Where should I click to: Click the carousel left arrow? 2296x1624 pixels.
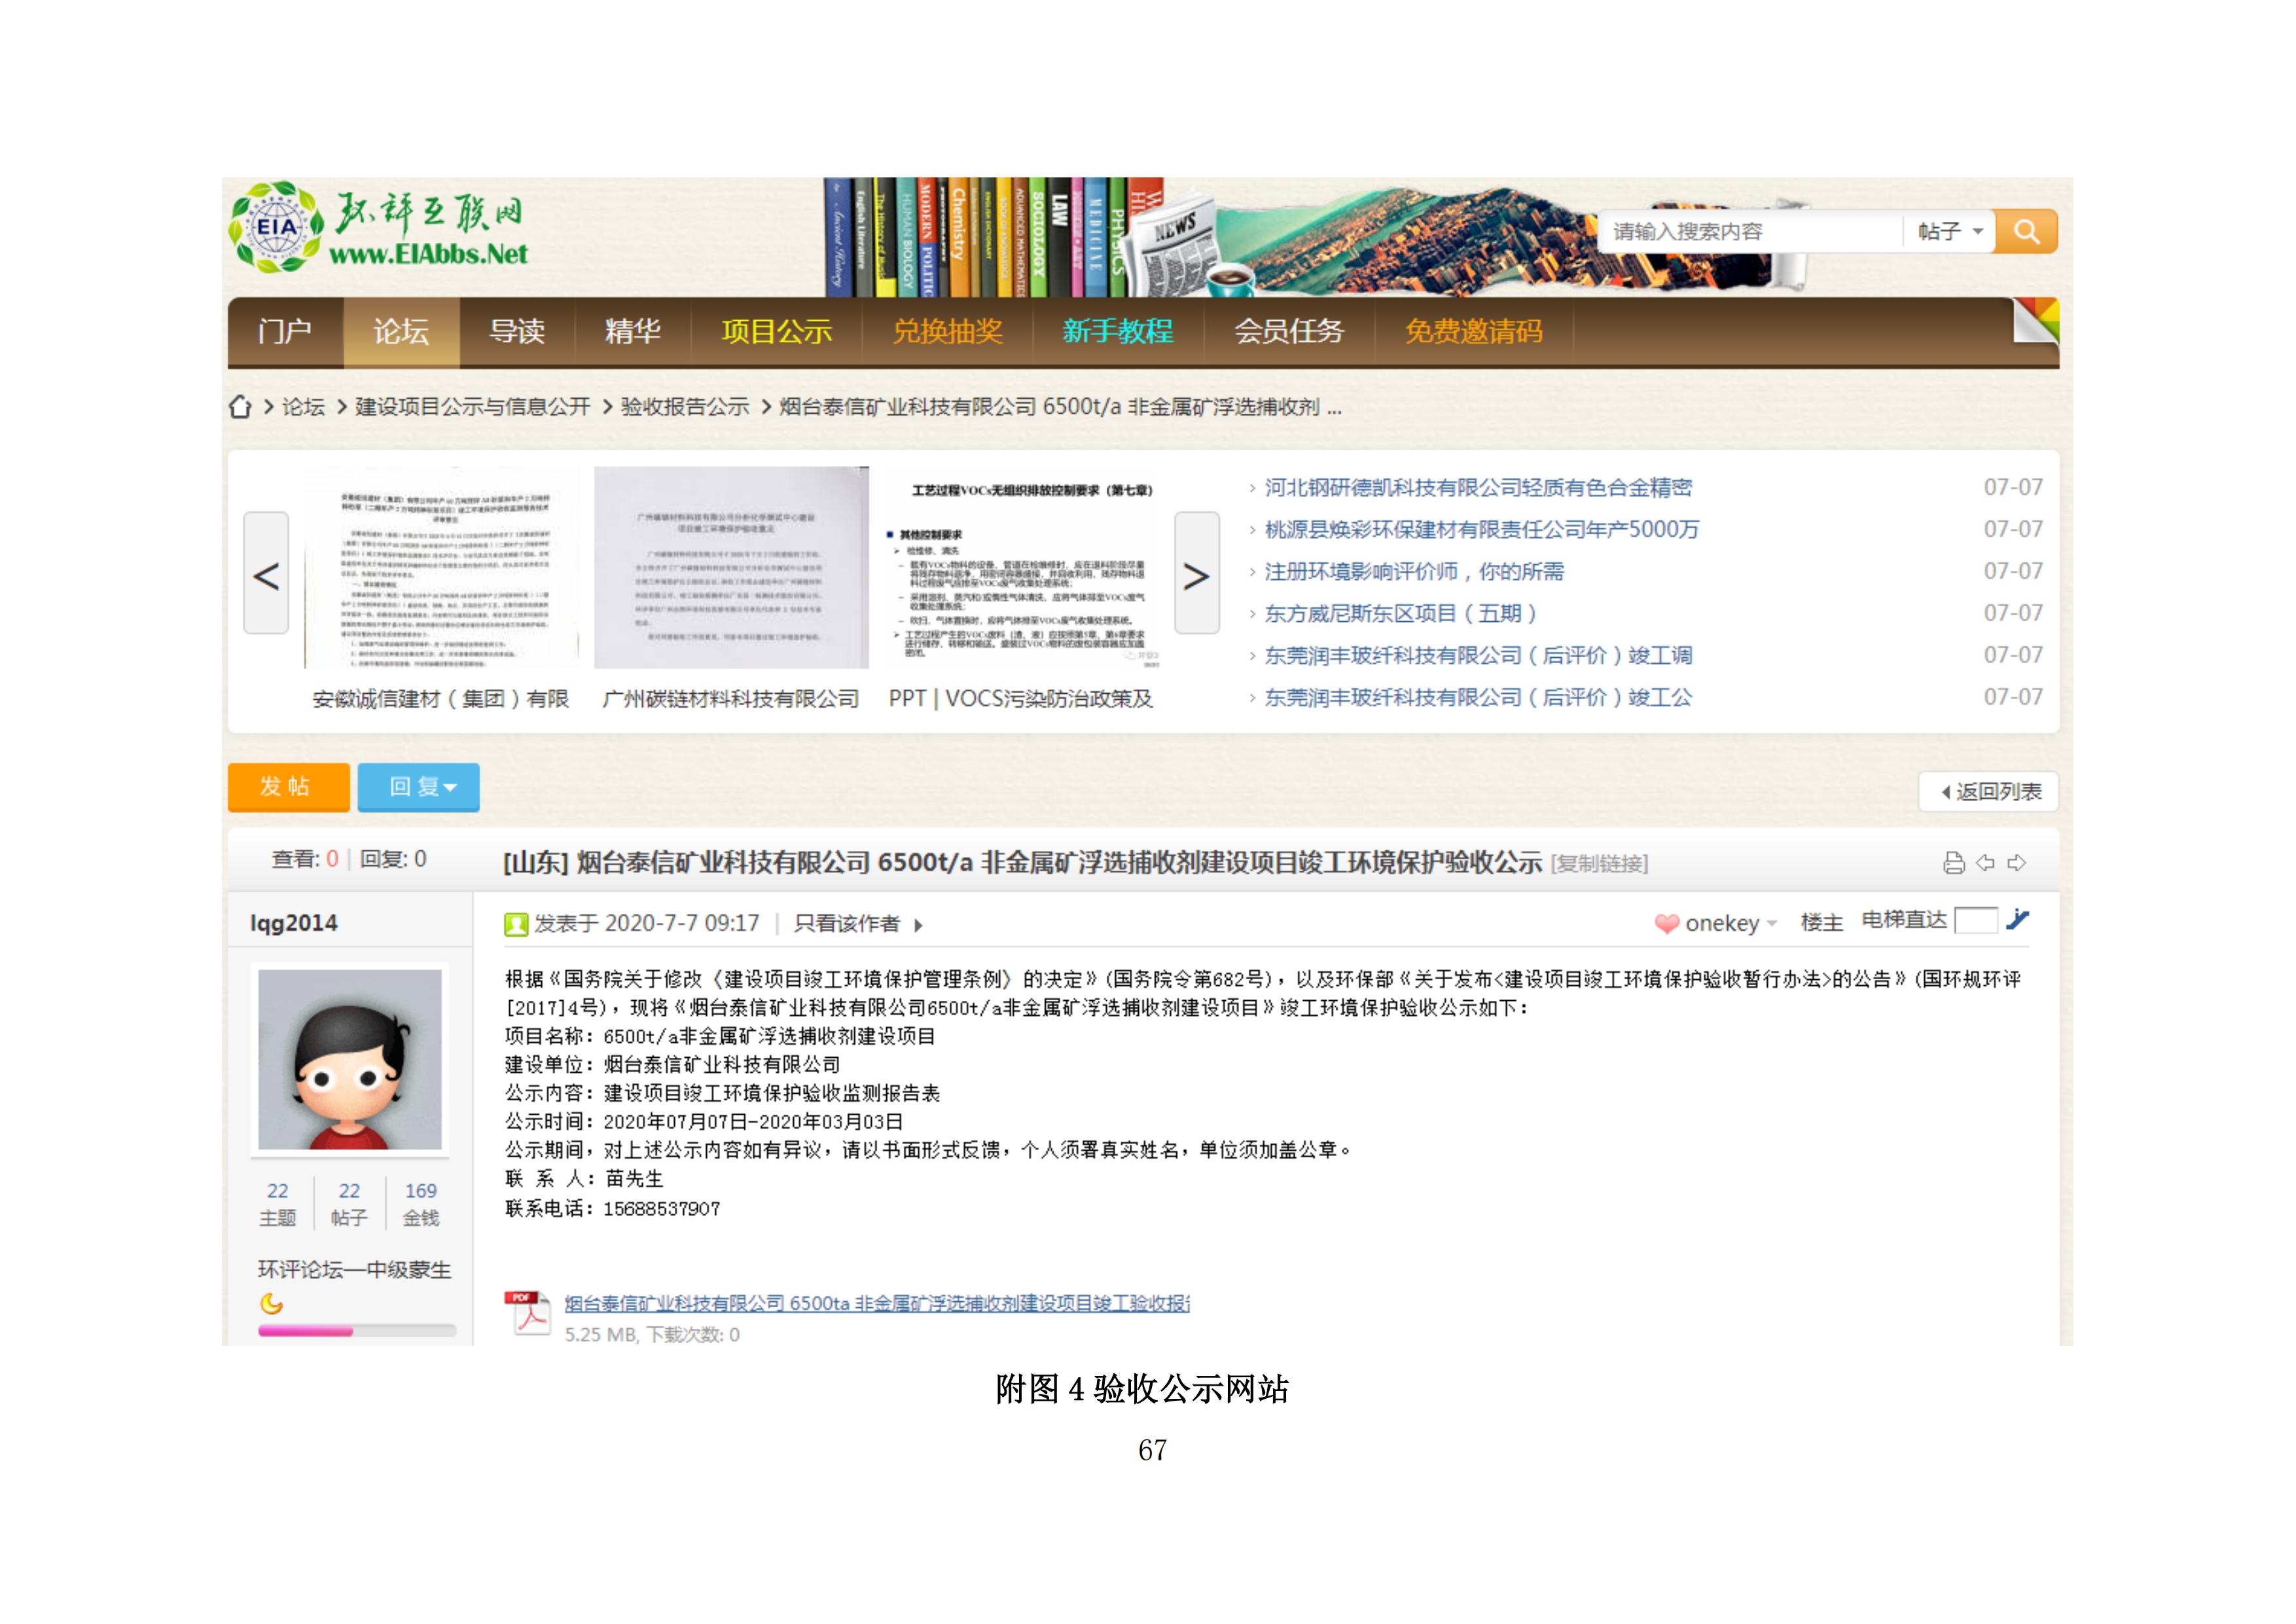point(266,573)
